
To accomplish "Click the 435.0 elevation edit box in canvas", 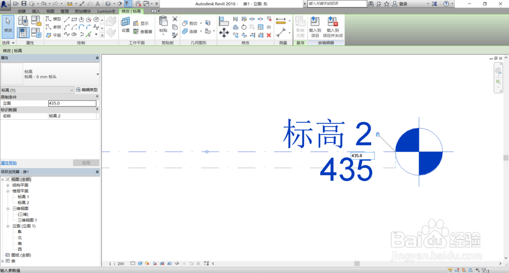I will (362, 156).
